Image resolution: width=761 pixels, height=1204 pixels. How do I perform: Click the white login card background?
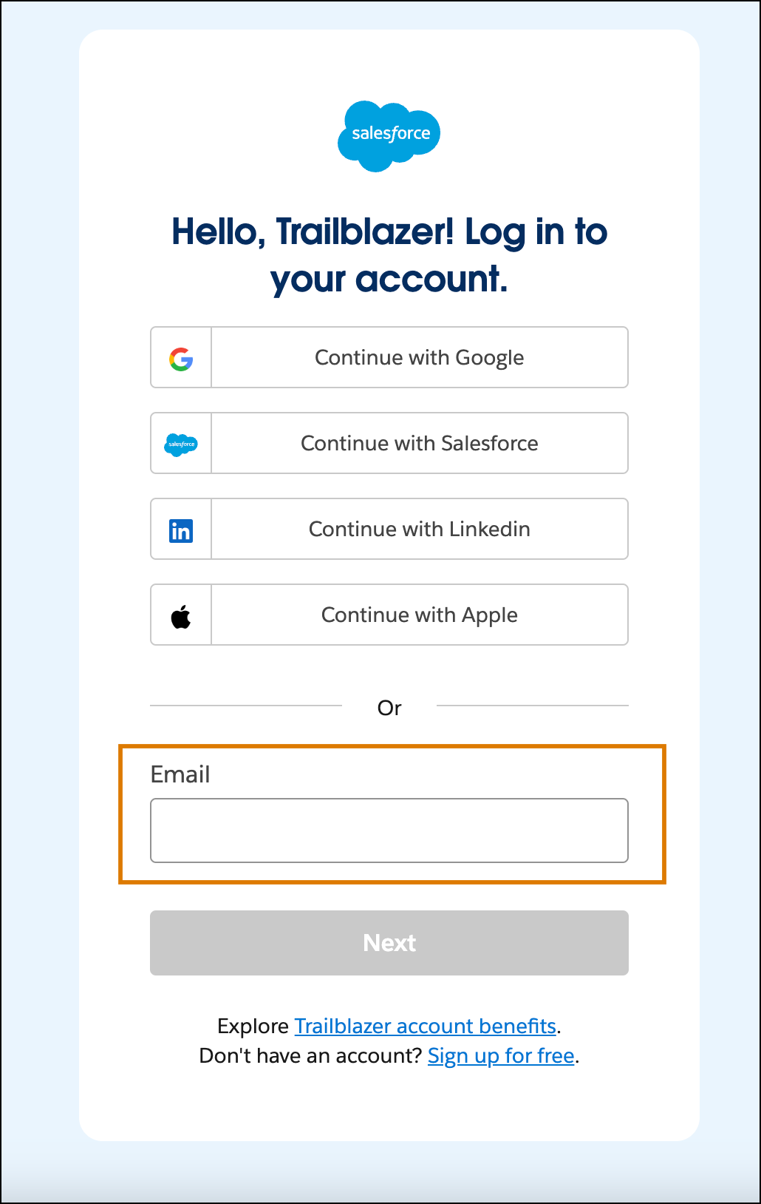pyautogui.click(x=389, y=1109)
